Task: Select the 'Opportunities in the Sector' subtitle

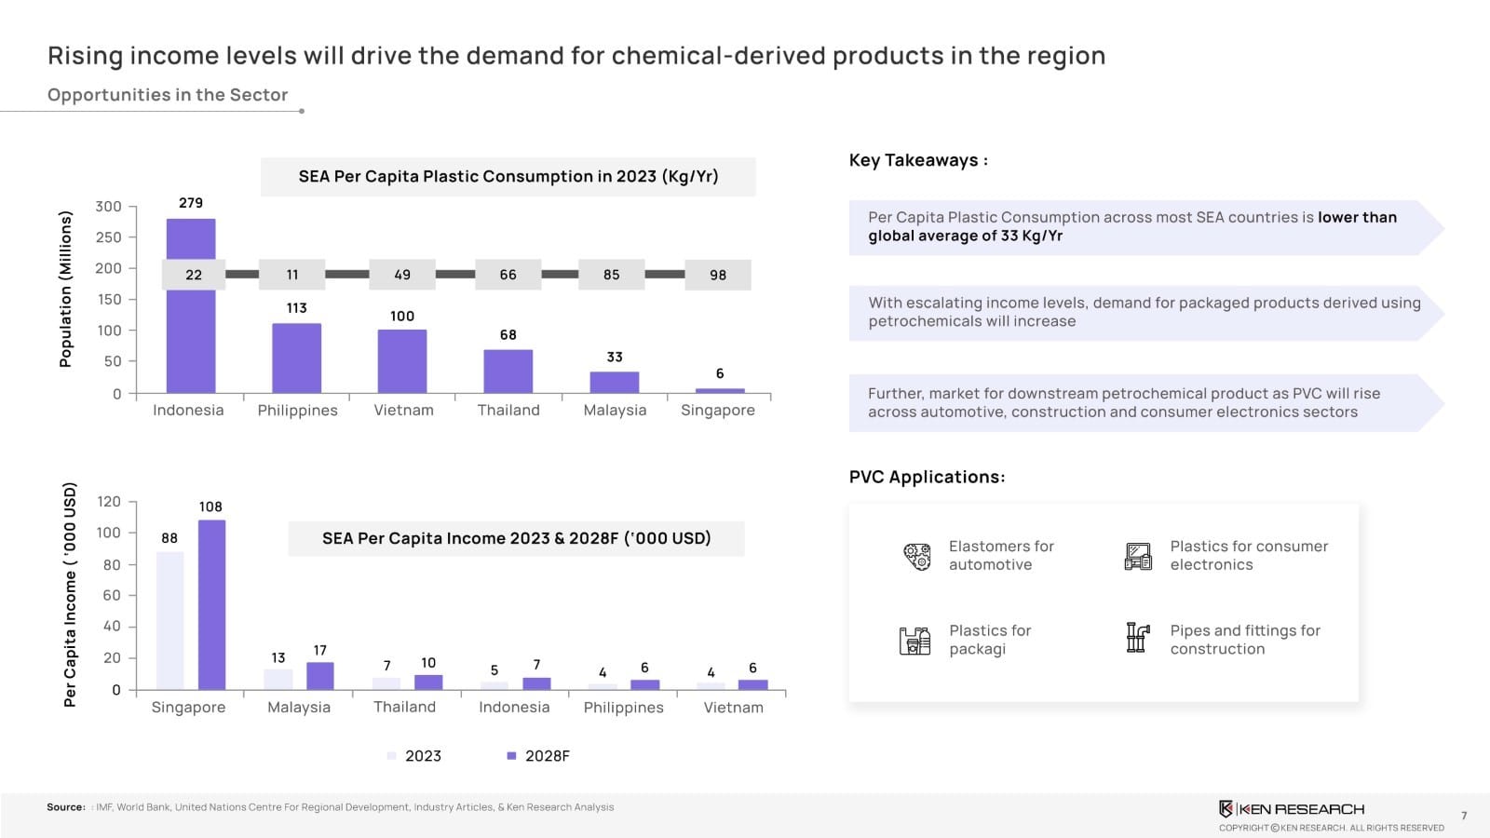Action: [168, 95]
